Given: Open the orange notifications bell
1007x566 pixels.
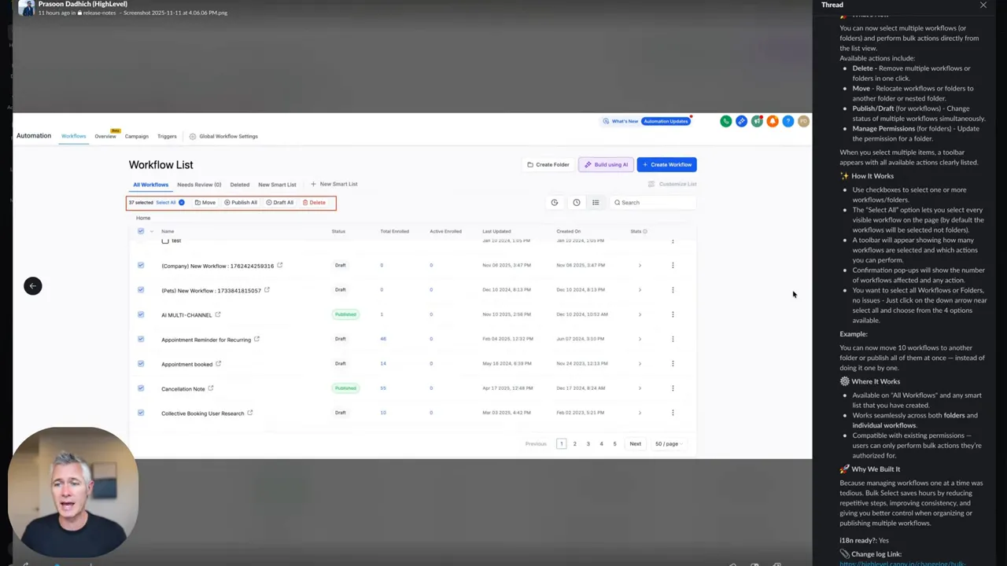Looking at the screenshot, I should 773,120.
